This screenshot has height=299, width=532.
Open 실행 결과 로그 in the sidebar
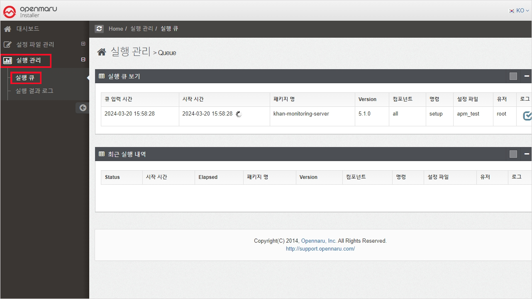pyautogui.click(x=34, y=91)
